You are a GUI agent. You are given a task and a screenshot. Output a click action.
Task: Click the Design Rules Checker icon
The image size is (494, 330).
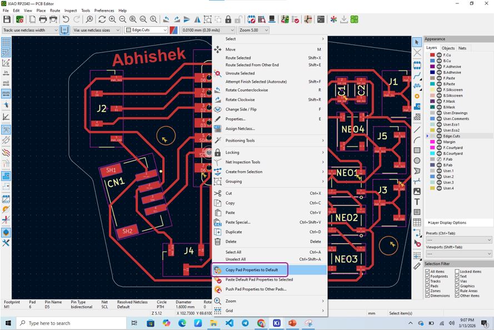295,19
